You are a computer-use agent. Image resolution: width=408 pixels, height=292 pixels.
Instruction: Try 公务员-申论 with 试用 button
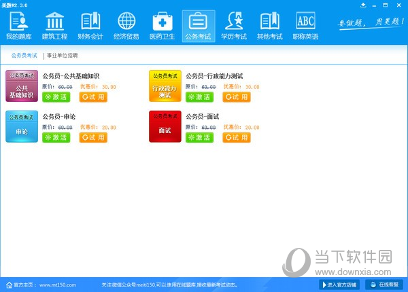pyautogui.click(x=93, y=137)
